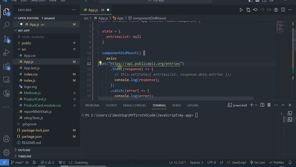Show additional activity bar views ellipsis
Screen dimensions: 296x167
click(6, 107)
